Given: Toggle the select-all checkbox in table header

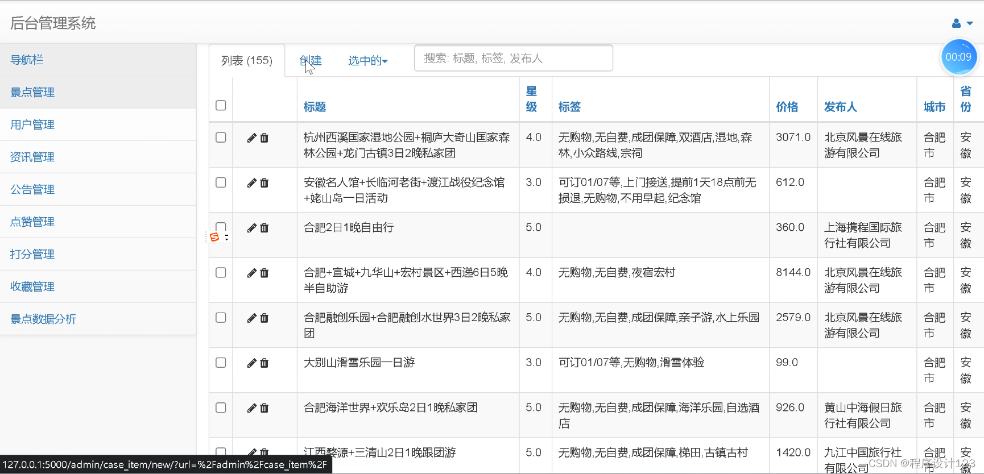Looking at the screenshot, I should [x=221, y=105].
